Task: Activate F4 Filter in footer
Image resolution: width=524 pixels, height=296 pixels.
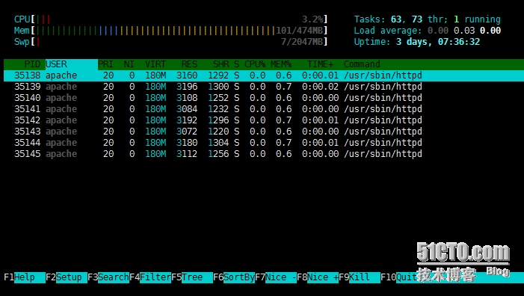Action: pyautogui.click(x=150, y=277)
